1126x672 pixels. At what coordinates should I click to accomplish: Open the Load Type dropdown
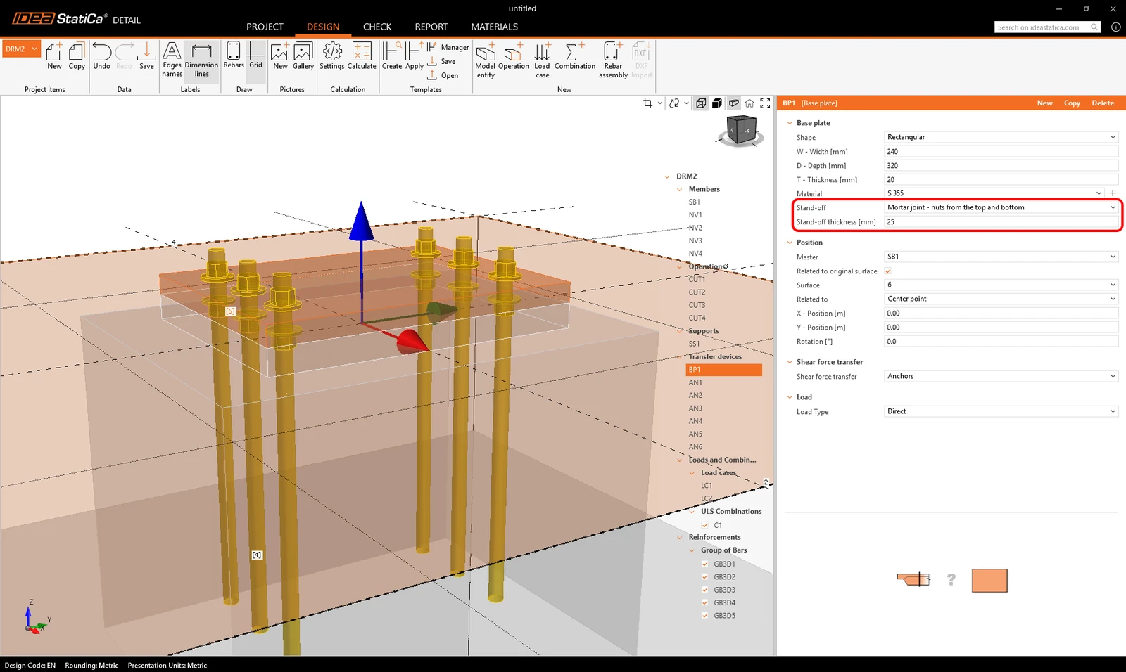point(1001,411)
